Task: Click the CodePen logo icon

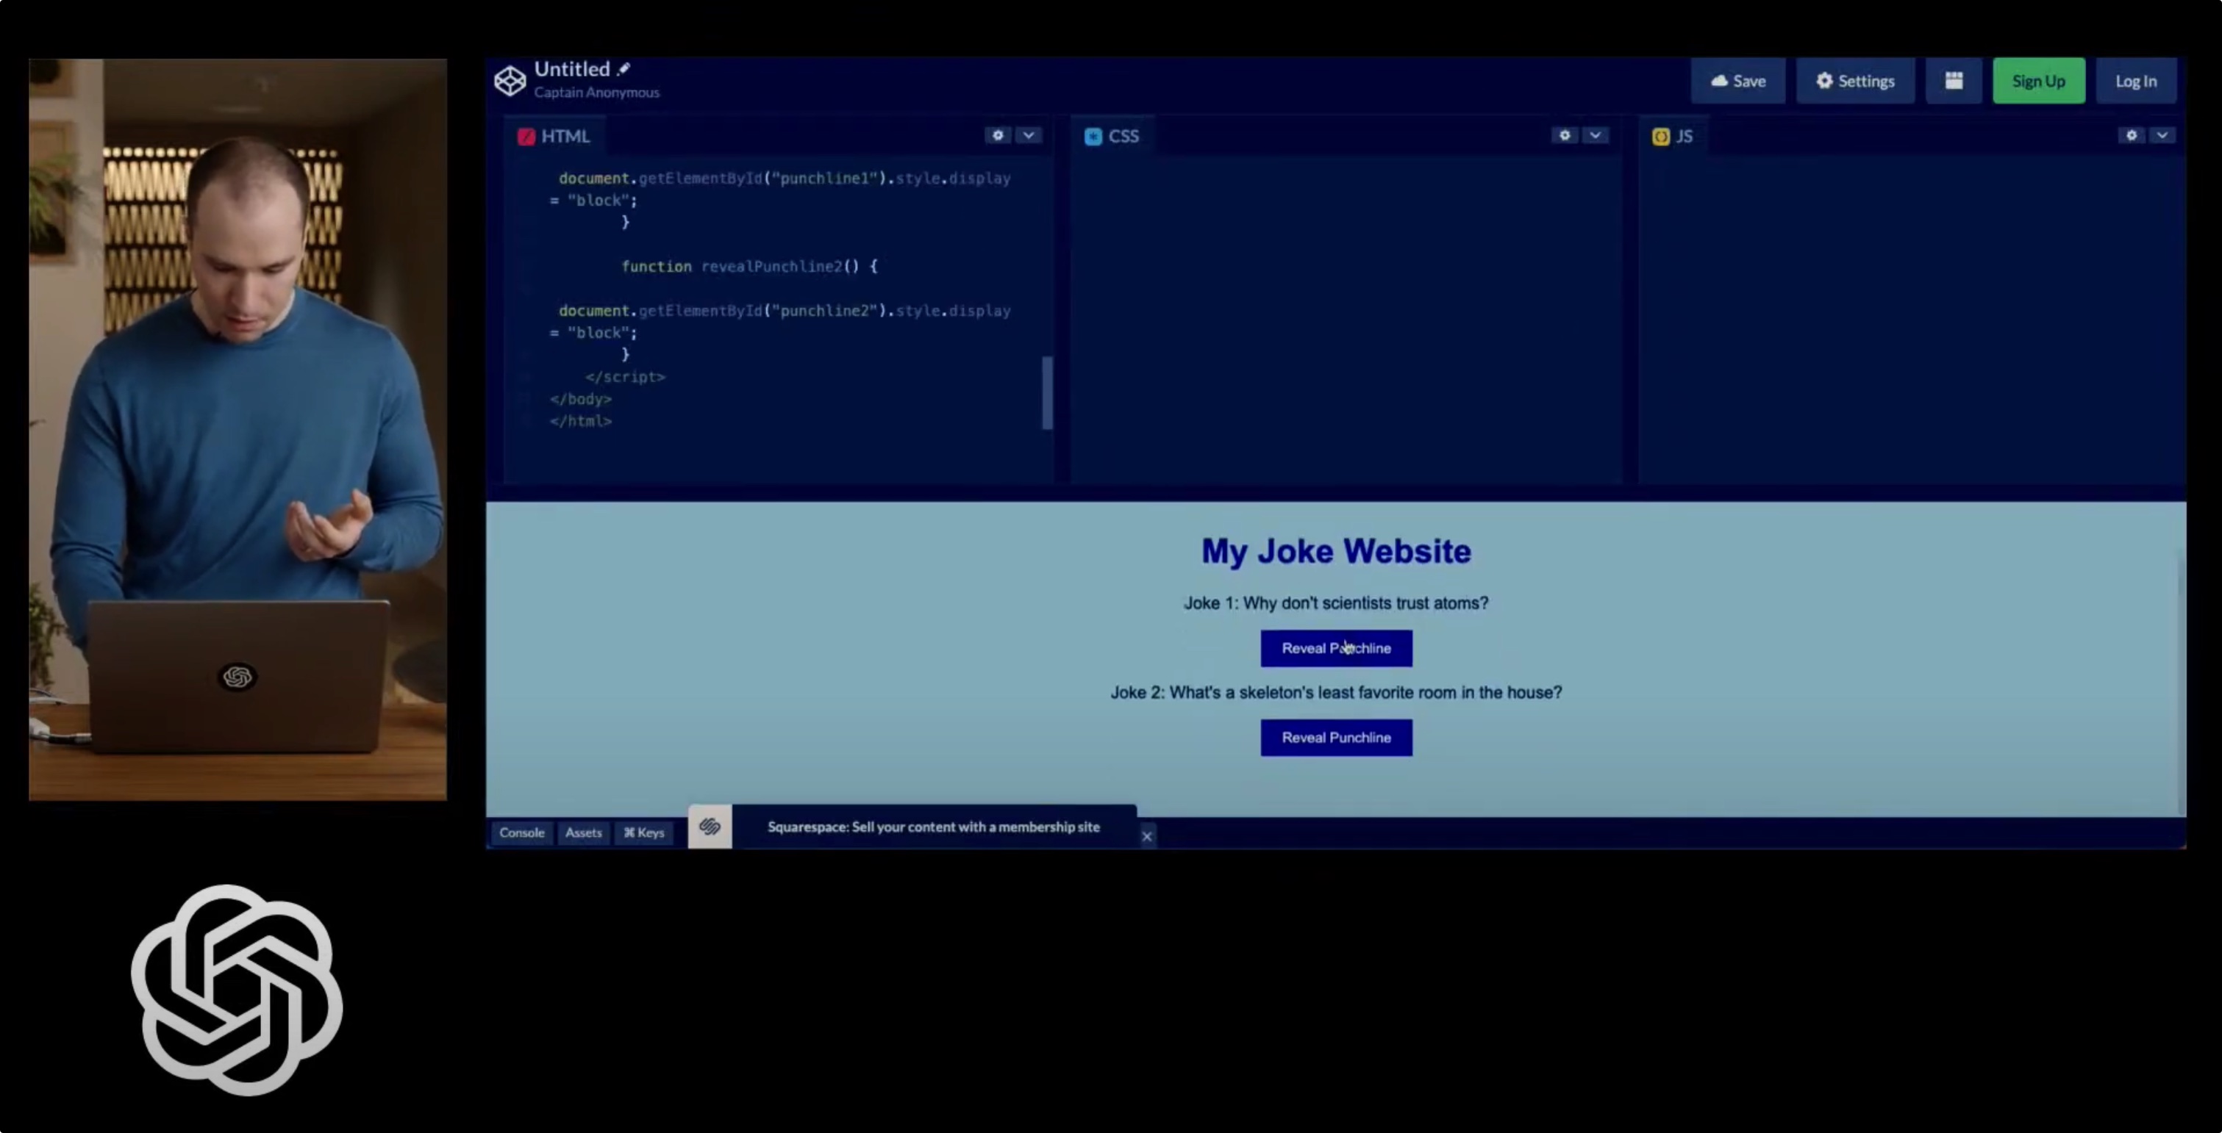Action: coord(510,80)
